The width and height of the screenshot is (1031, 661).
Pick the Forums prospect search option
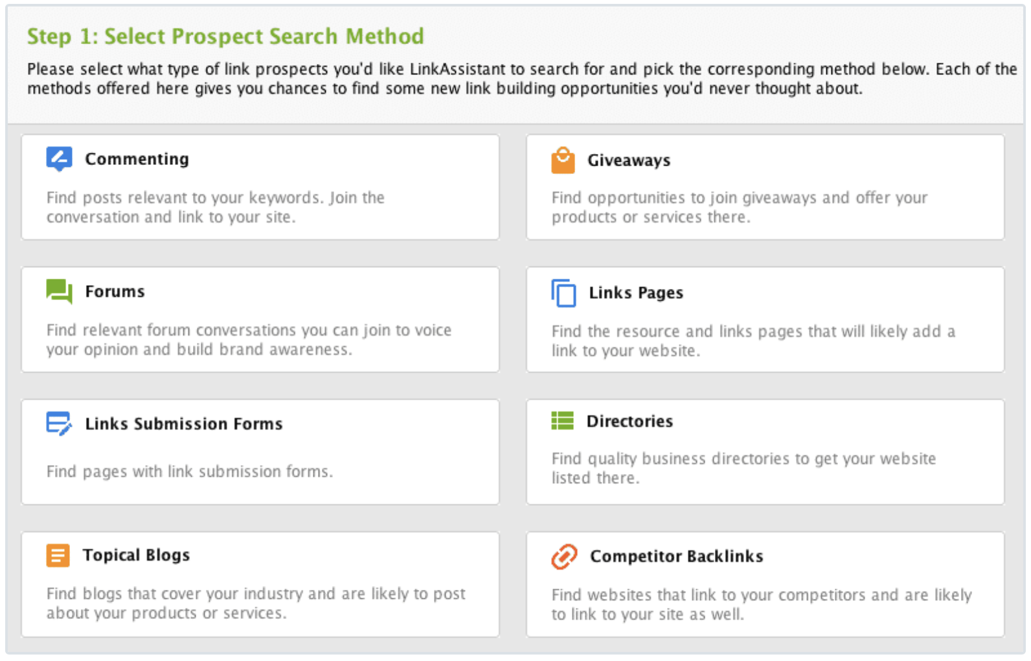click(x=115, y=292)
